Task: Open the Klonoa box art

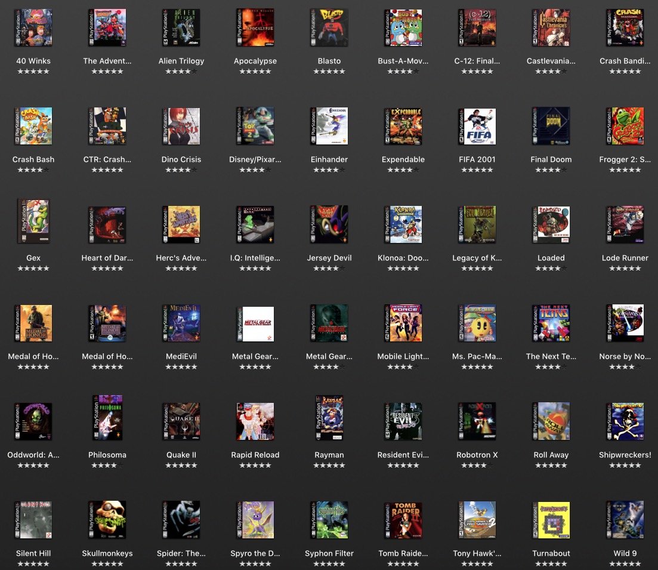Action: click(x=403, y=224)
